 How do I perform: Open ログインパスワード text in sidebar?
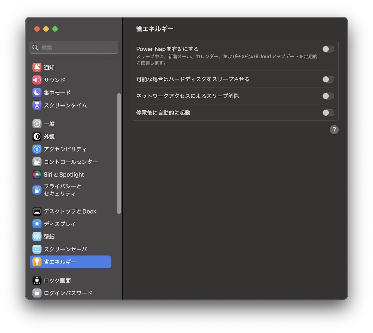coord(68,293)
